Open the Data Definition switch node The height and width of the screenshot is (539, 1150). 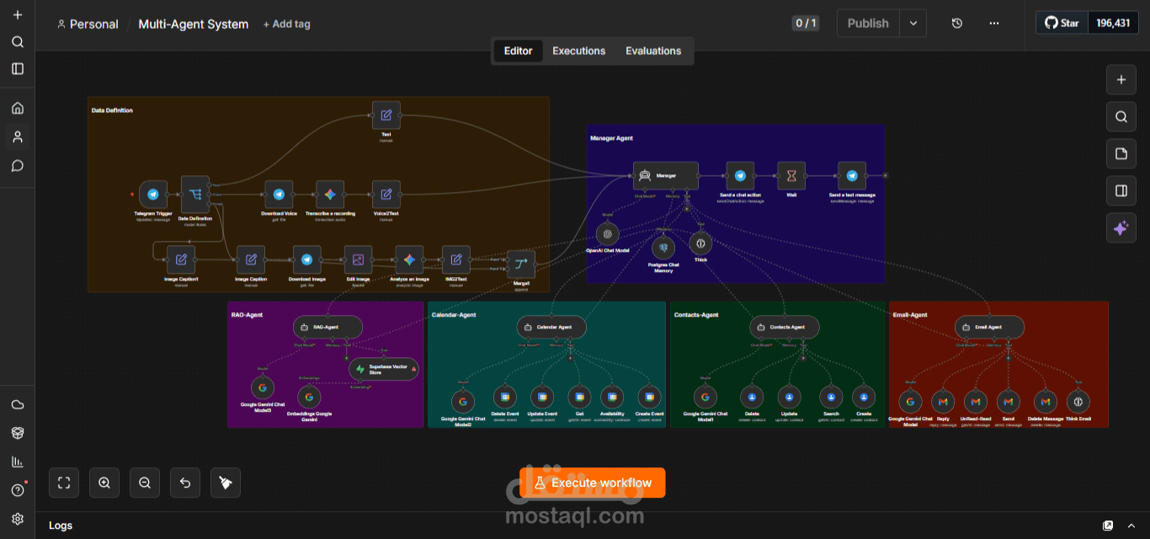195,195
